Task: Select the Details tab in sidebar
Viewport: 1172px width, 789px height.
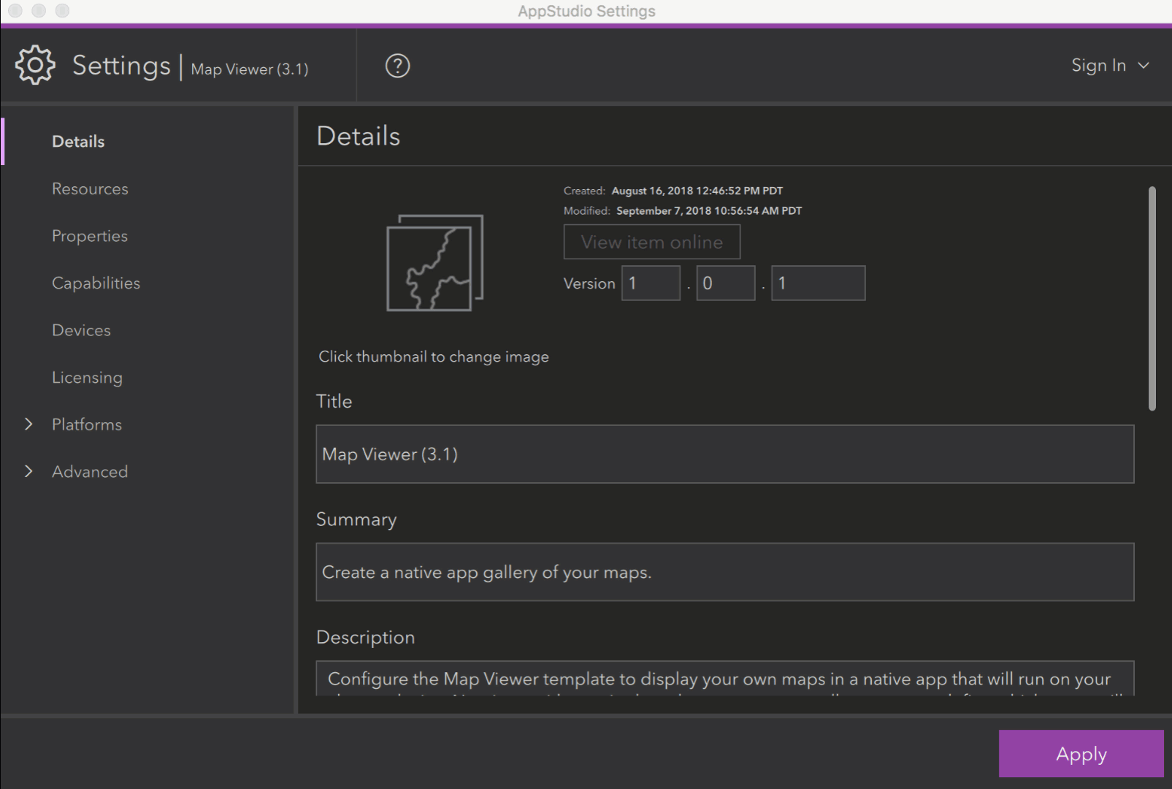Action: tap(78, 142)
